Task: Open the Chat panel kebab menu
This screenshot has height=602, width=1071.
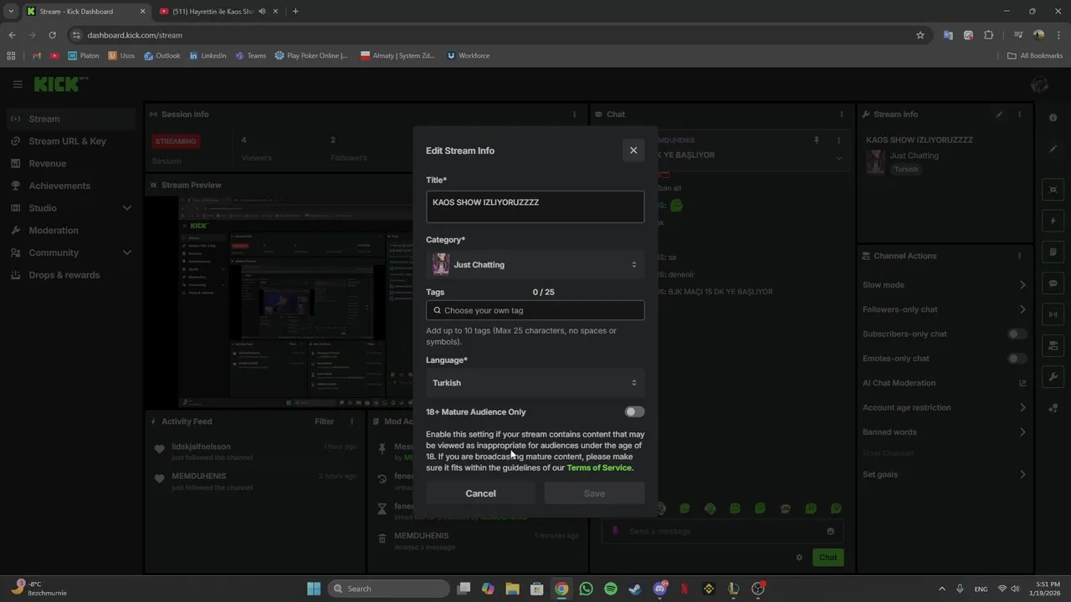Action: [x=842, y=115]
